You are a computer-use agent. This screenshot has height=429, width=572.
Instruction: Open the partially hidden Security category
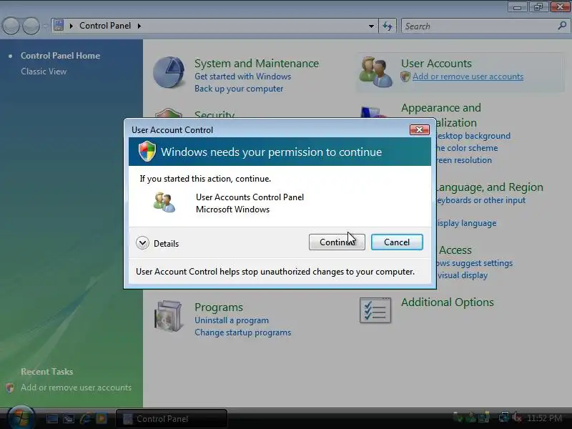(x=214, y=114)
